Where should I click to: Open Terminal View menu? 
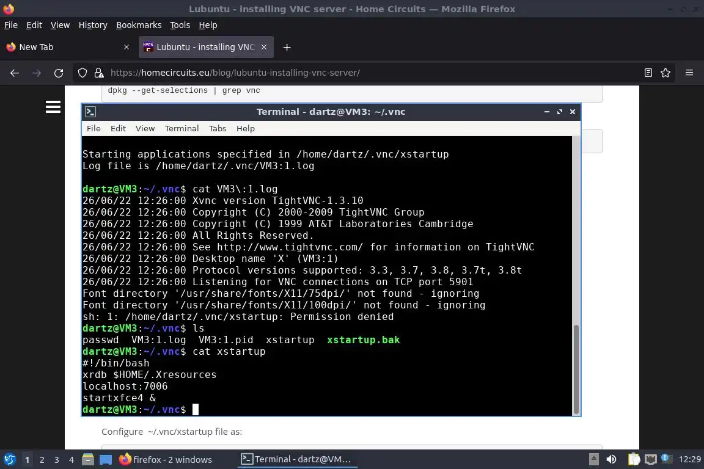[x=145, y=128]
